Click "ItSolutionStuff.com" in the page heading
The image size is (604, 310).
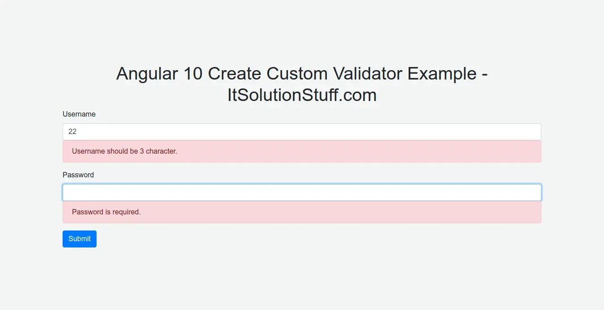click(x=302, y=95)
